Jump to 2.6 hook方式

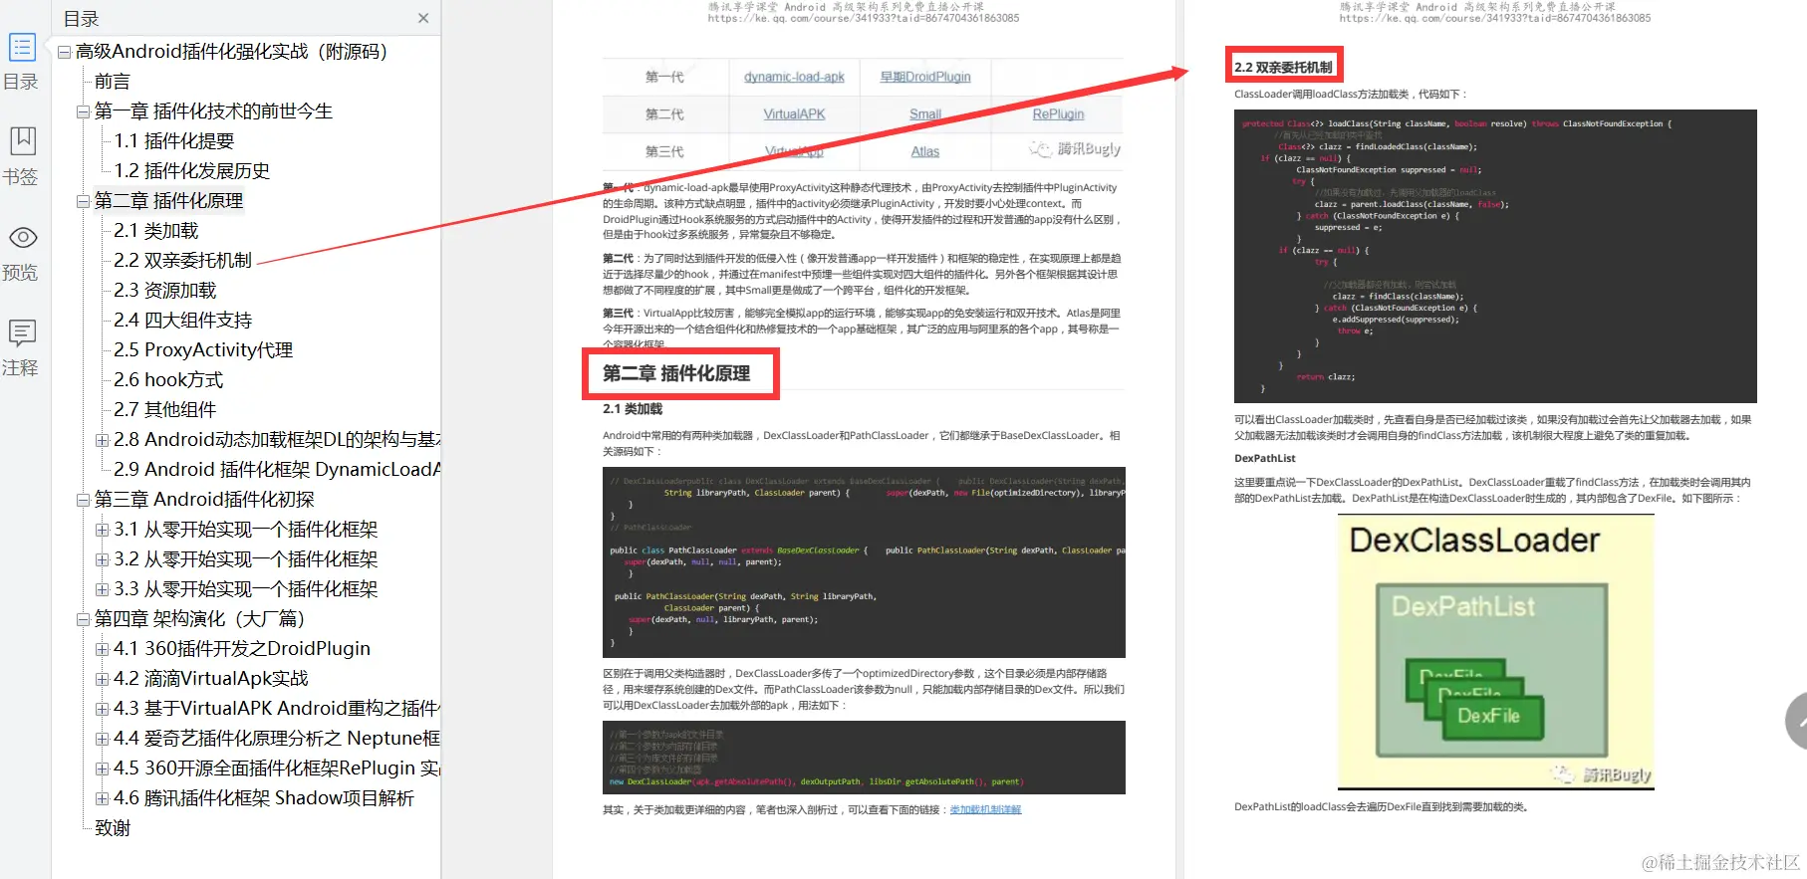tap(168, 380)
